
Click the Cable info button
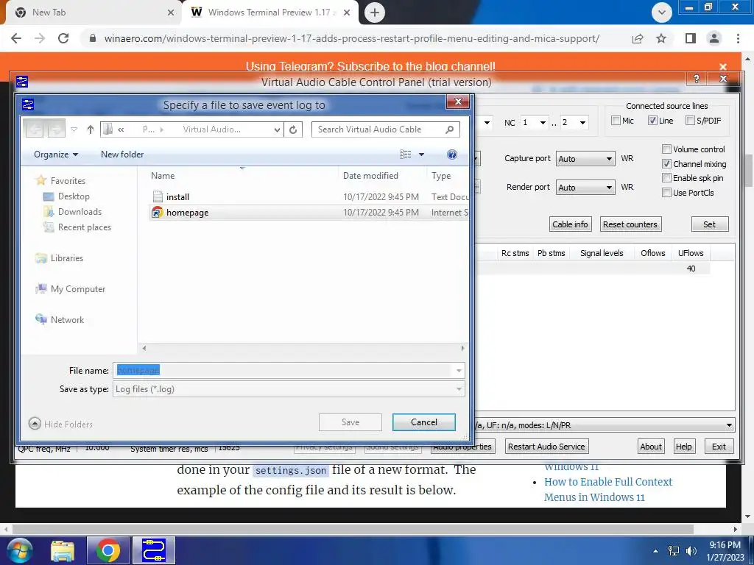tap(570, 224)
